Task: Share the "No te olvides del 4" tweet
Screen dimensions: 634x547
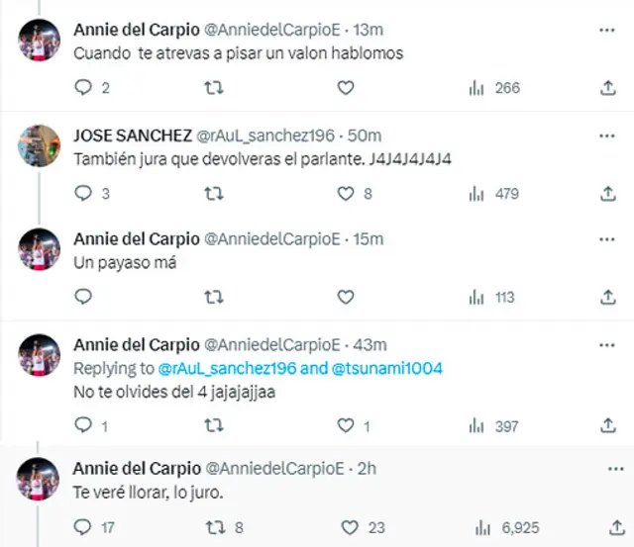Action: [607, 426]
